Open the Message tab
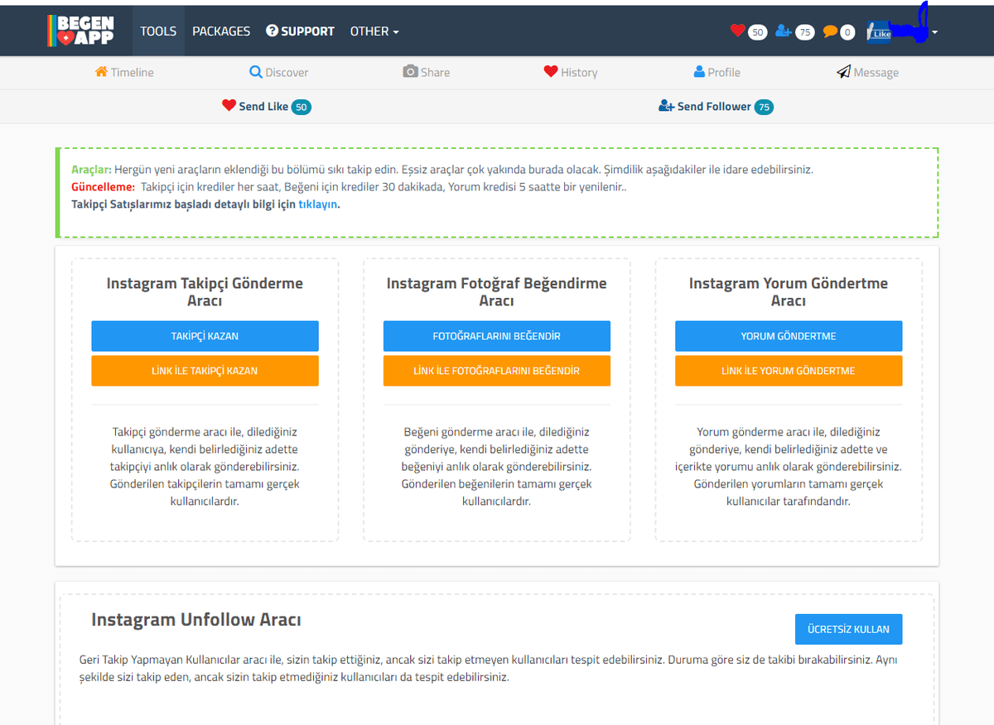 (x=868, y=73)
